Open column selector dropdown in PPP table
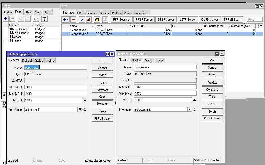 tap(261, 26)
